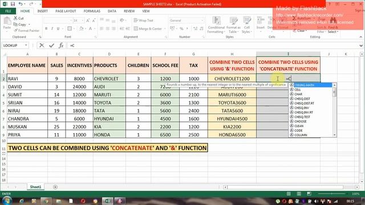Click the Orientation text-angle icon
The image size is (365, 205).
[x=121, y=20]
